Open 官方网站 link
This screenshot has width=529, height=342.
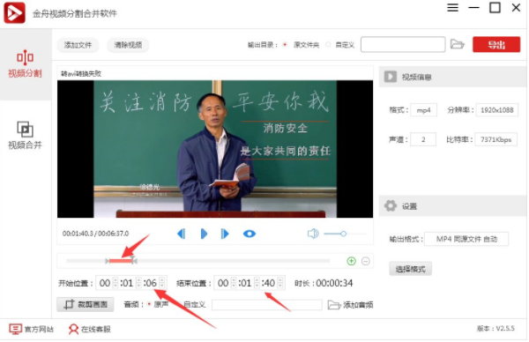click(31, 329)
